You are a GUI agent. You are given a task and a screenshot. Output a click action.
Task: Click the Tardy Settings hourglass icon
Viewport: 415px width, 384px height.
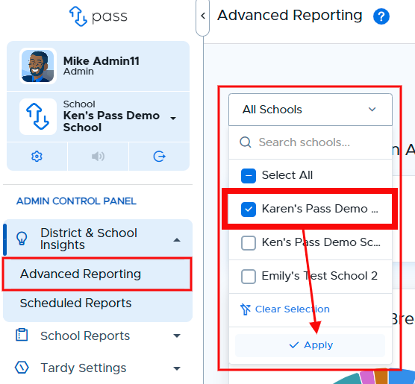point(22,368)
